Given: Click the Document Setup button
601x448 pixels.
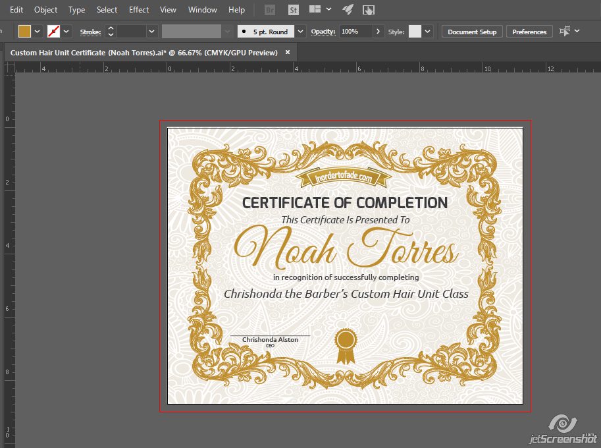Looking at the screenshot, I should [471, 31].
